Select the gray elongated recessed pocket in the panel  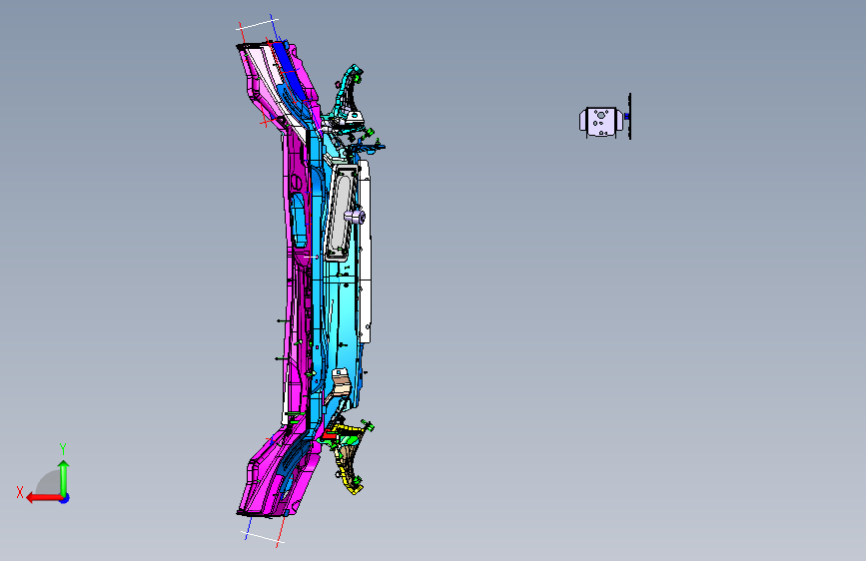(341, 212)
